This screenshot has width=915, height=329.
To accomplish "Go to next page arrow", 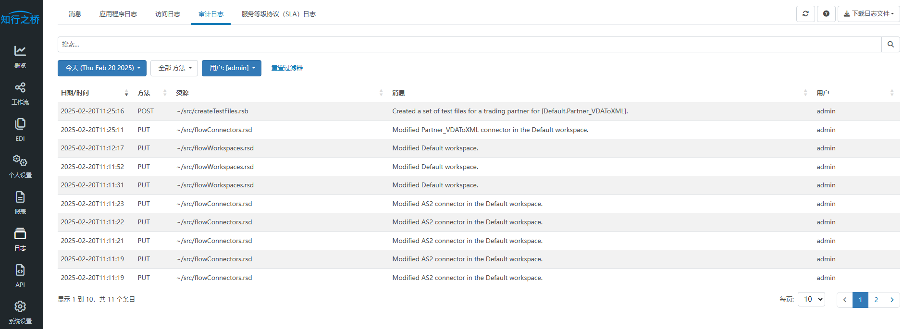I will point(892,300).
